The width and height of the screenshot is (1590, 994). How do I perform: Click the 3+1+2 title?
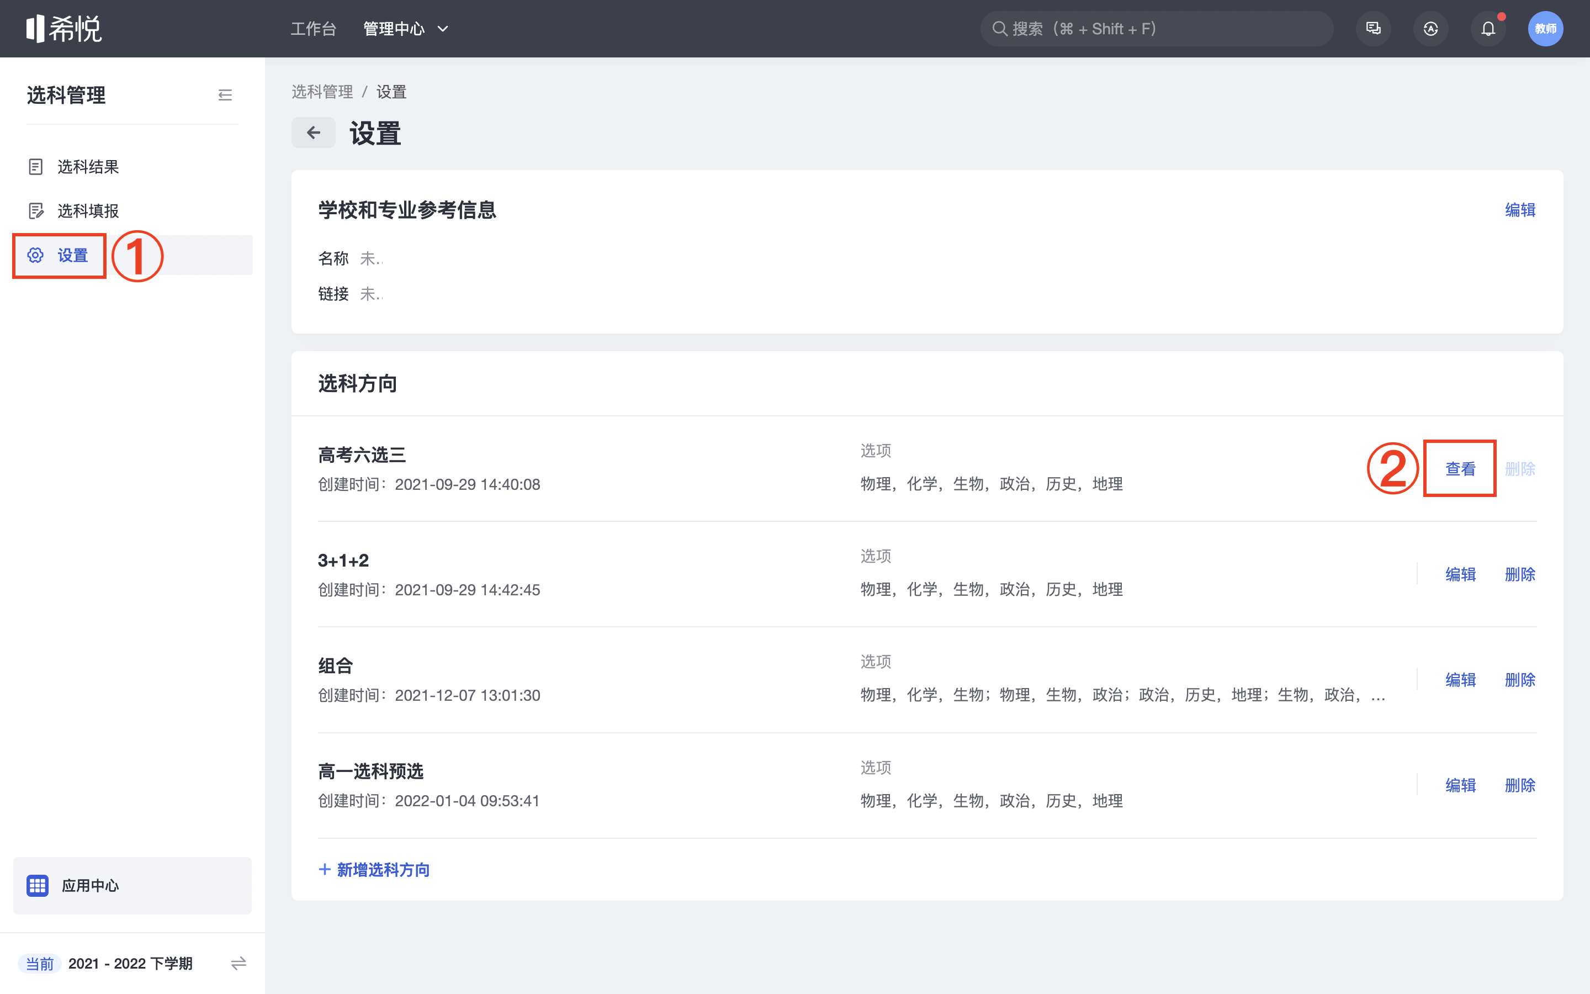(343, 561)
